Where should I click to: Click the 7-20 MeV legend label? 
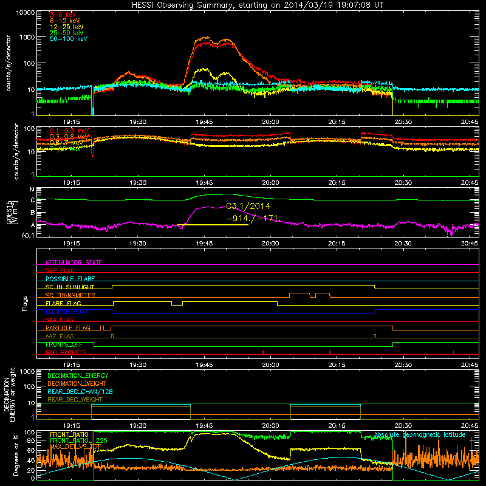tap(66, 149)
